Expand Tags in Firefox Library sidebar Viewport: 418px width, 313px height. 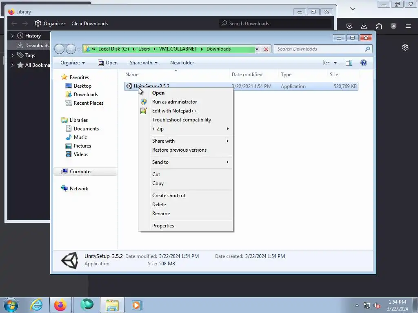click(x=12, y=55)
